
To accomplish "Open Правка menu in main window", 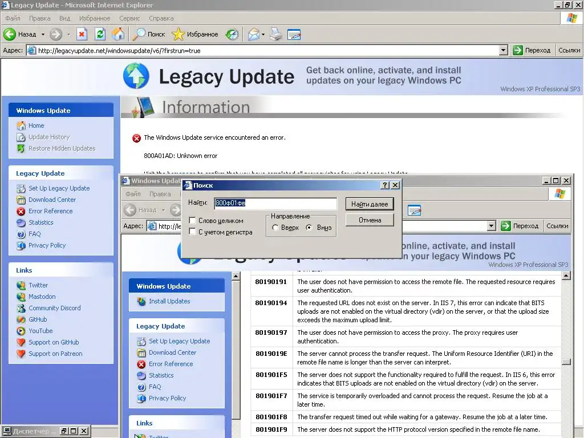I will [39, 18].
